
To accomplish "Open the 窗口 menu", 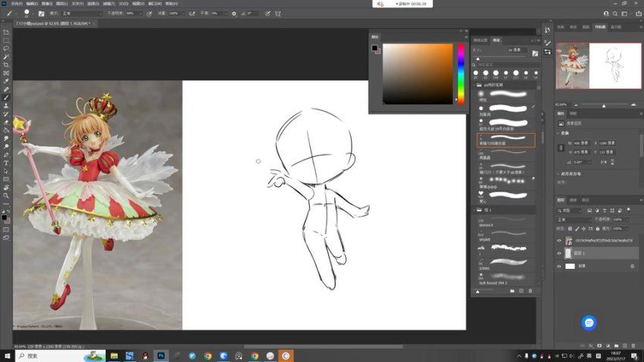I will click(155, 3).
